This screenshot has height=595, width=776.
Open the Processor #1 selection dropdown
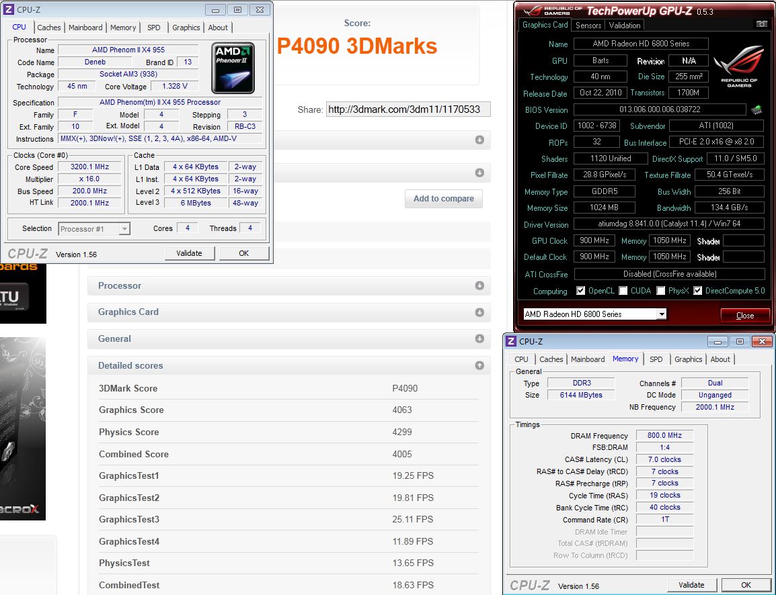pos(124,229)
